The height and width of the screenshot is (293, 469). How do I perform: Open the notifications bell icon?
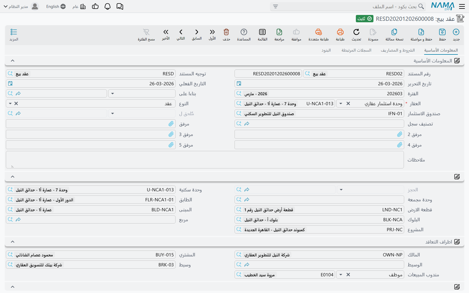click(108, 6)
